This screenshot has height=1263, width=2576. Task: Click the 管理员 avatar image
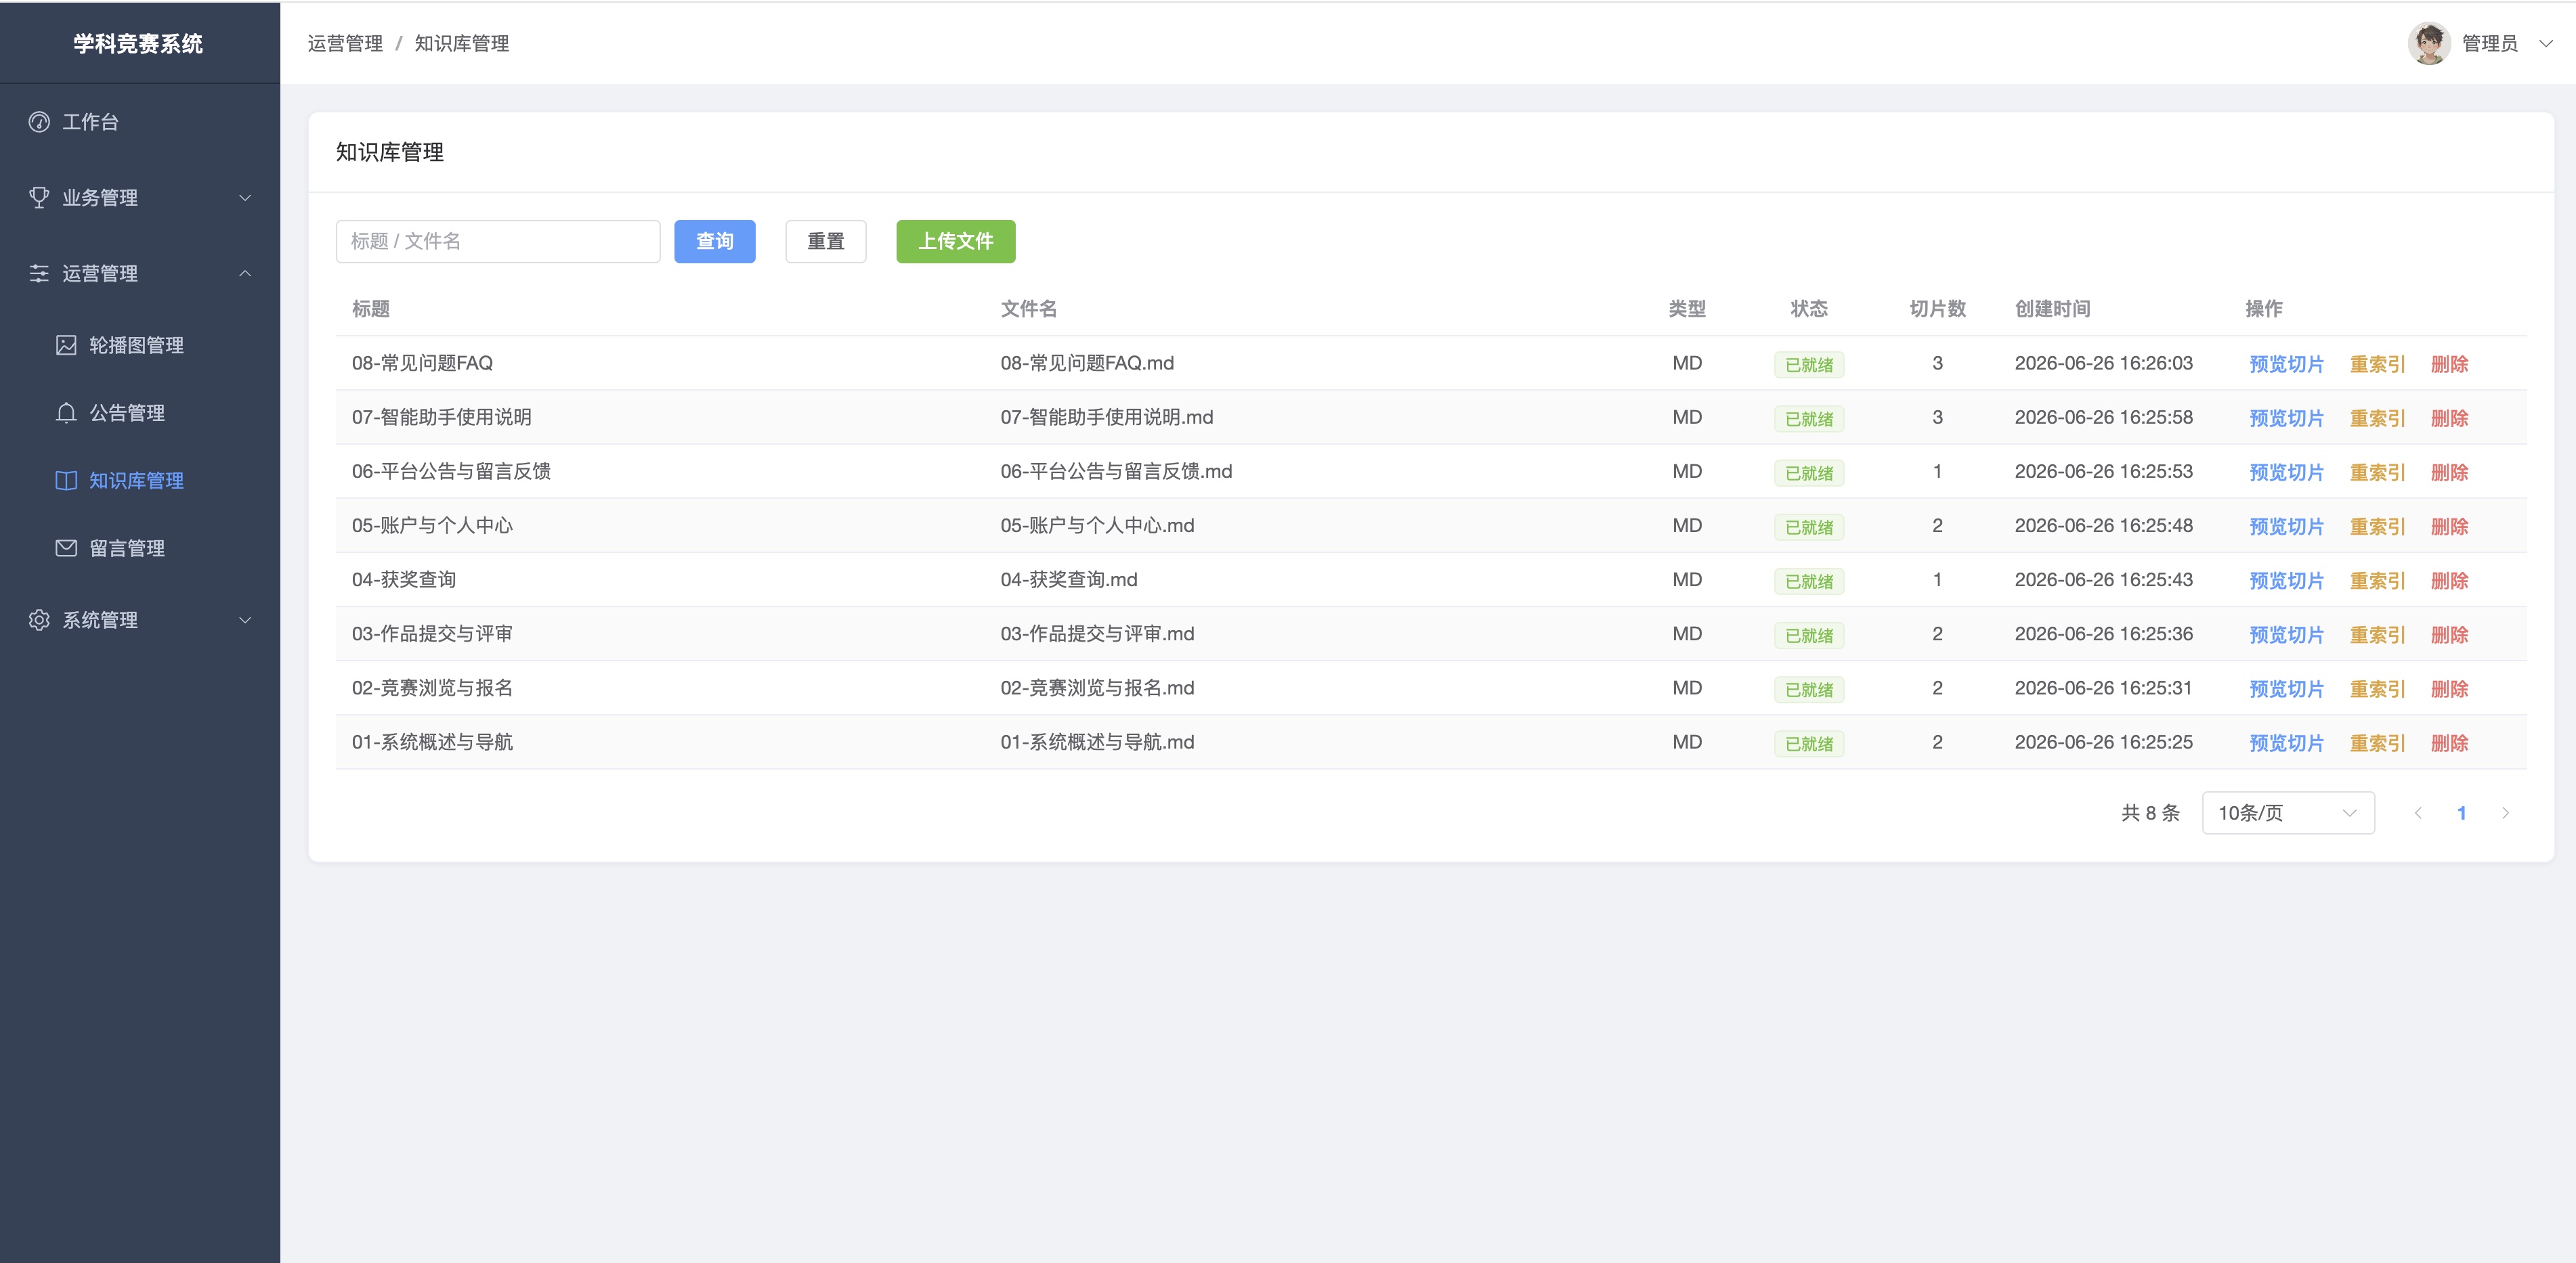pyautogui.click(x=2429, y=43)
